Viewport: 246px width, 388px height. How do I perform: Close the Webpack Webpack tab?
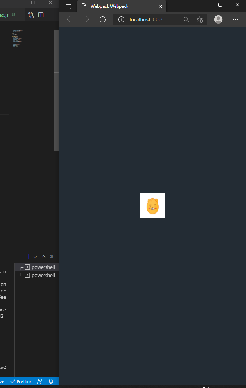pyautogui.click(x=160, y=6)
